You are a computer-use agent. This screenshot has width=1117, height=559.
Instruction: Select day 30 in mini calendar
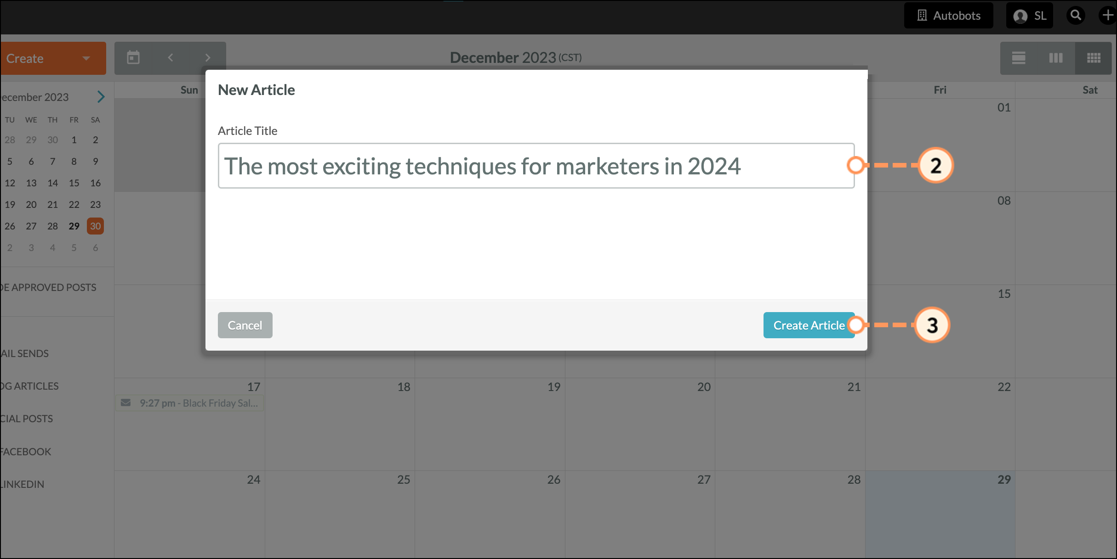coord(95,226)
